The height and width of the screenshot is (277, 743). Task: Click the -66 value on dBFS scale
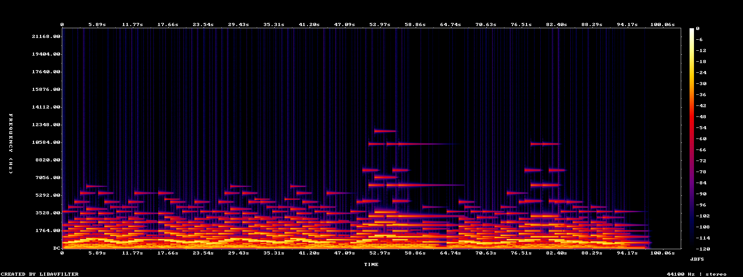701,150
